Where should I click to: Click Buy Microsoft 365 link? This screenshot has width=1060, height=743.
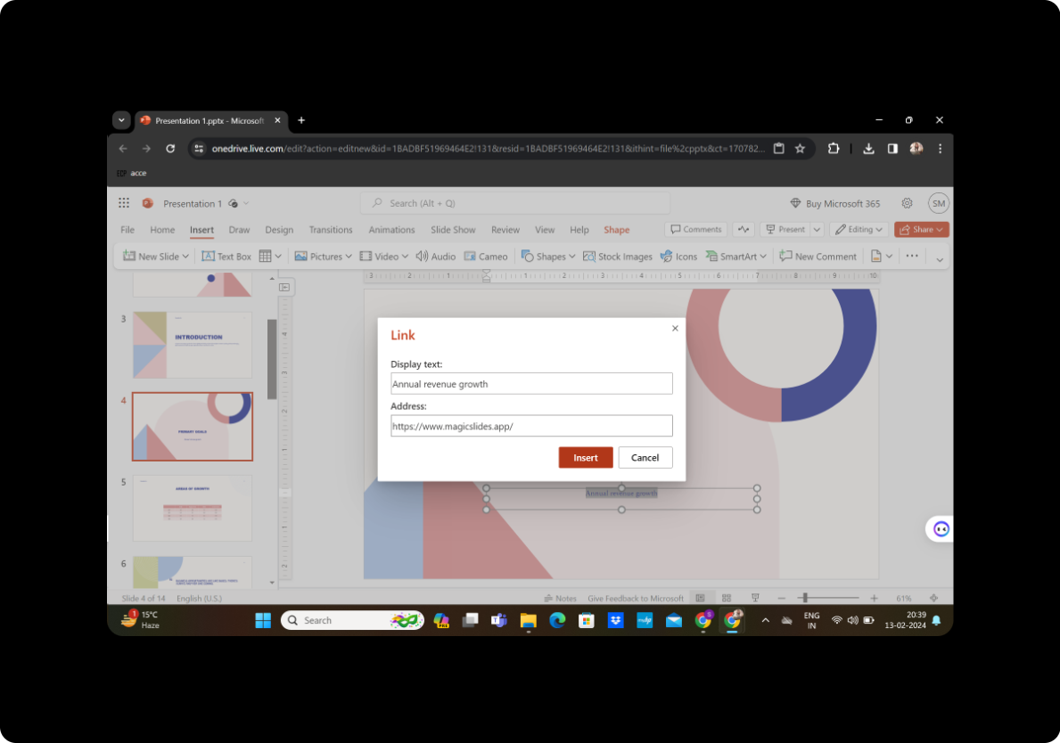pos(835,203)
